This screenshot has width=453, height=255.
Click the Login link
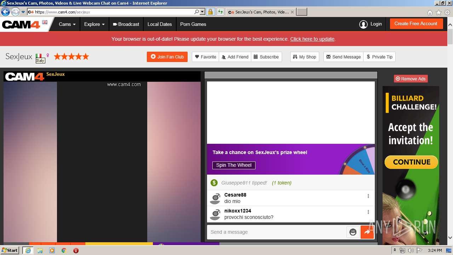[376, 24]
